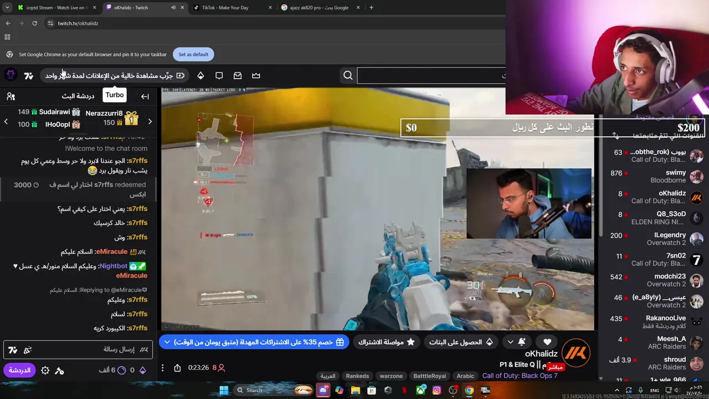Open Chrome apps grid in bookmarks bar
Image resolution: width=709 pixels, height=399 pixels.
[7, 37]
